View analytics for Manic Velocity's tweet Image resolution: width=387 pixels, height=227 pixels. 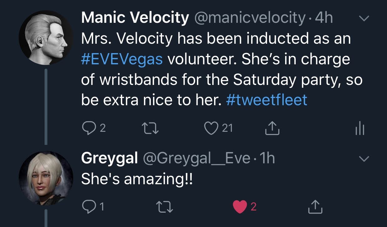pos(360,129)
